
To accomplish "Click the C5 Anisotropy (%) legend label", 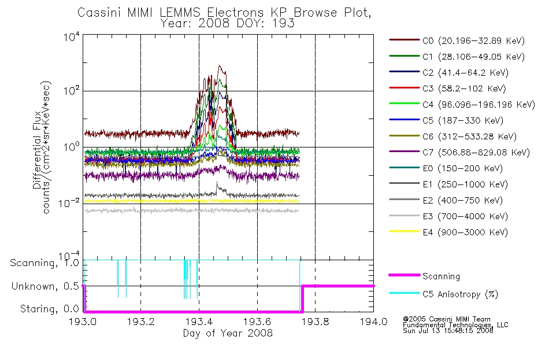I will pos(460,294).
